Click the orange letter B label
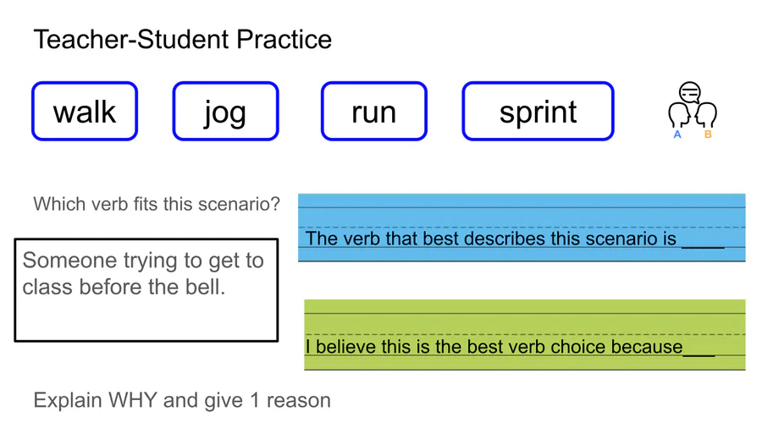This screenshot has height=428, width=762. [x=708, y=134]
